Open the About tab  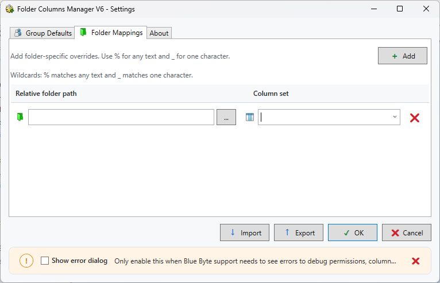click(159, 33)
